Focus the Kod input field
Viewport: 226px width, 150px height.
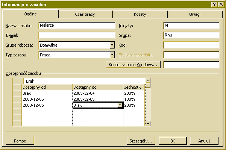[191, 45]
